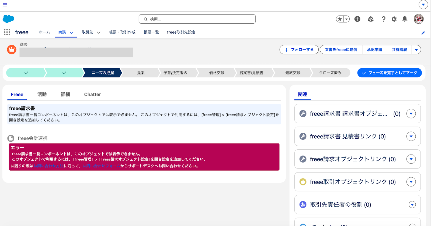The width and height of the screenshot is (431, 226).
Task: Switch to the Freee tab
Action: pos(17,95)
